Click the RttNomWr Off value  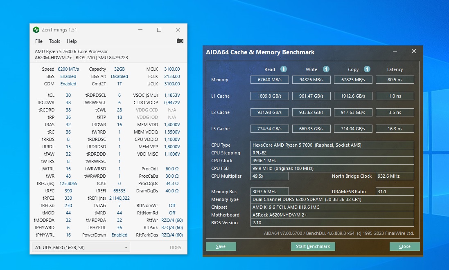172,205
